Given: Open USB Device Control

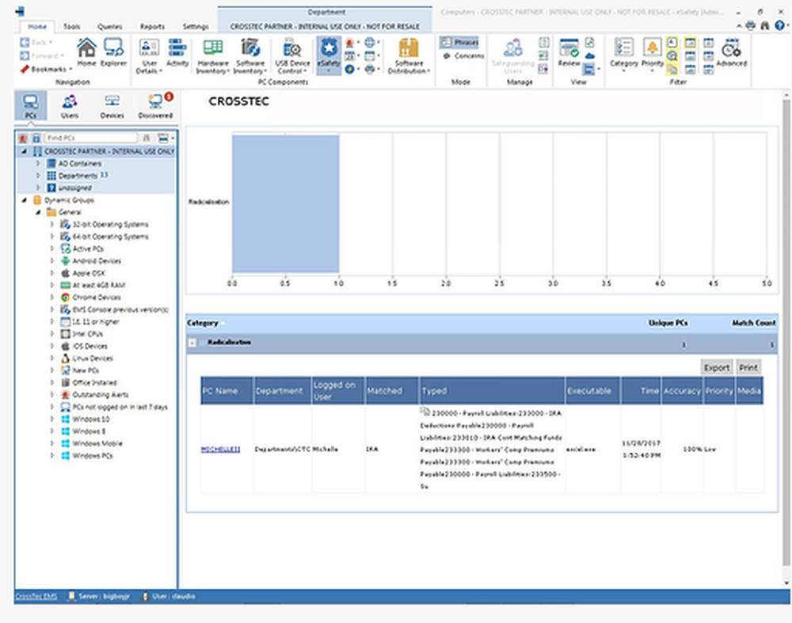Looking at the screenshot, I should (x=292, y=55).
